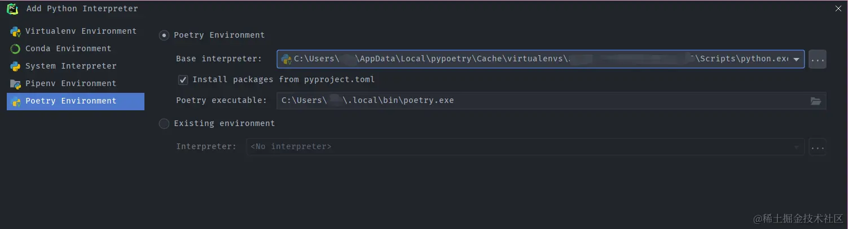Screen dimensions: 848x229
Task: Choose Conda Environment from the sidebar
Action: point(68,49)
